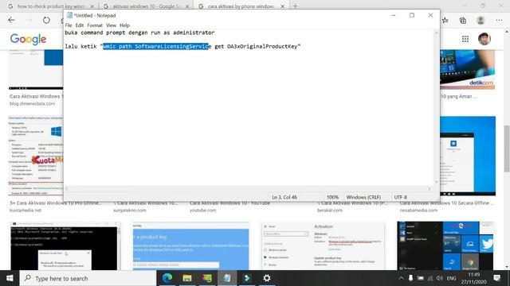Open a new browser tab
This screenshot has height=286, width=510.
[x=295, y=6]
